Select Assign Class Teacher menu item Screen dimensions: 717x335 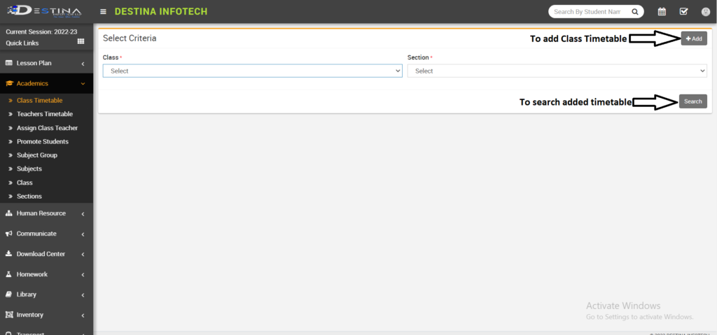point(47,128)
